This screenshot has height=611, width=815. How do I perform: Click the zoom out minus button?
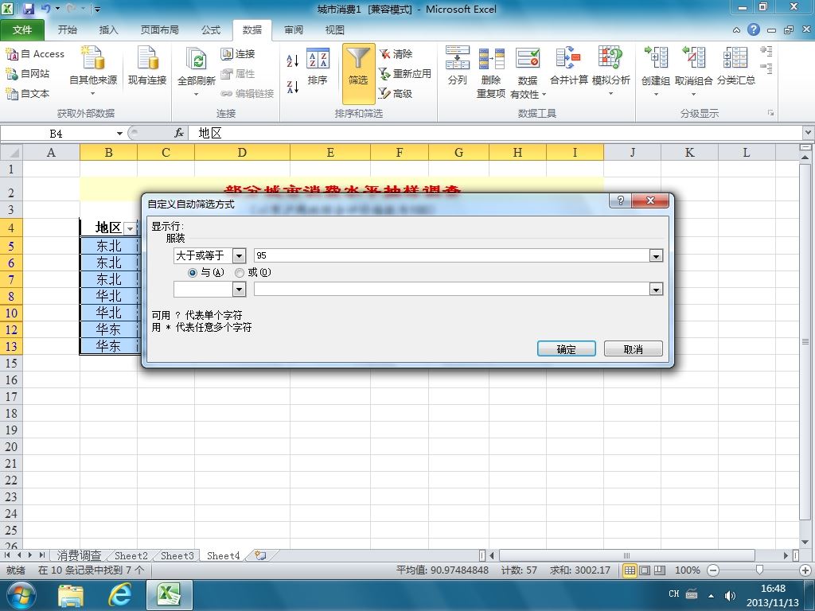point(713,570)
